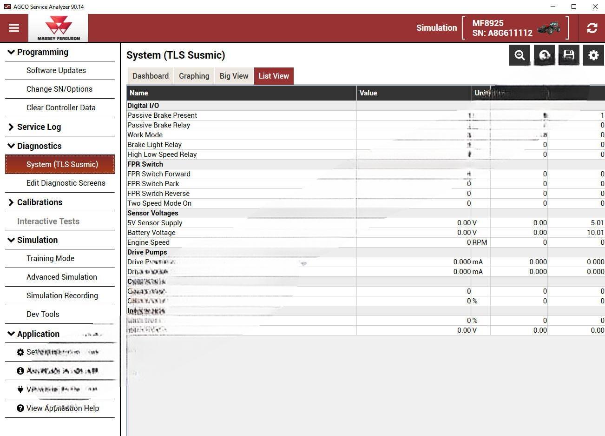This screenshot has height=436, width=605.
Task: Open Software Updates
Action: (56, 70)
